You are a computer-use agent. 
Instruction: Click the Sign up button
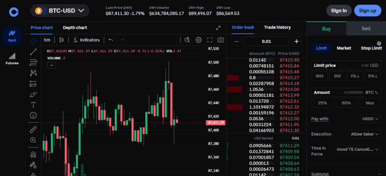368,11
